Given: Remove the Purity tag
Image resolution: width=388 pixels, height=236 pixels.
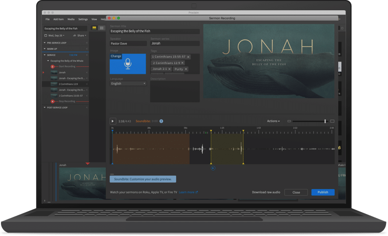Looking at the screenshot, I should point(186,69).
